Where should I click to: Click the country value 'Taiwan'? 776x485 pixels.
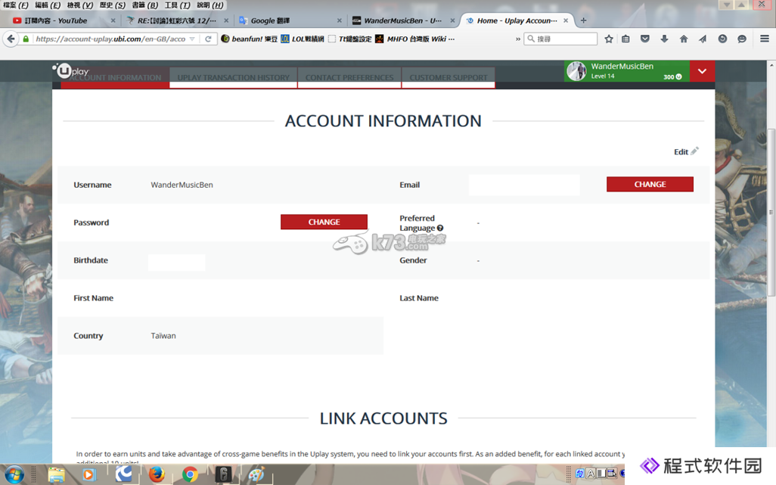163,335
